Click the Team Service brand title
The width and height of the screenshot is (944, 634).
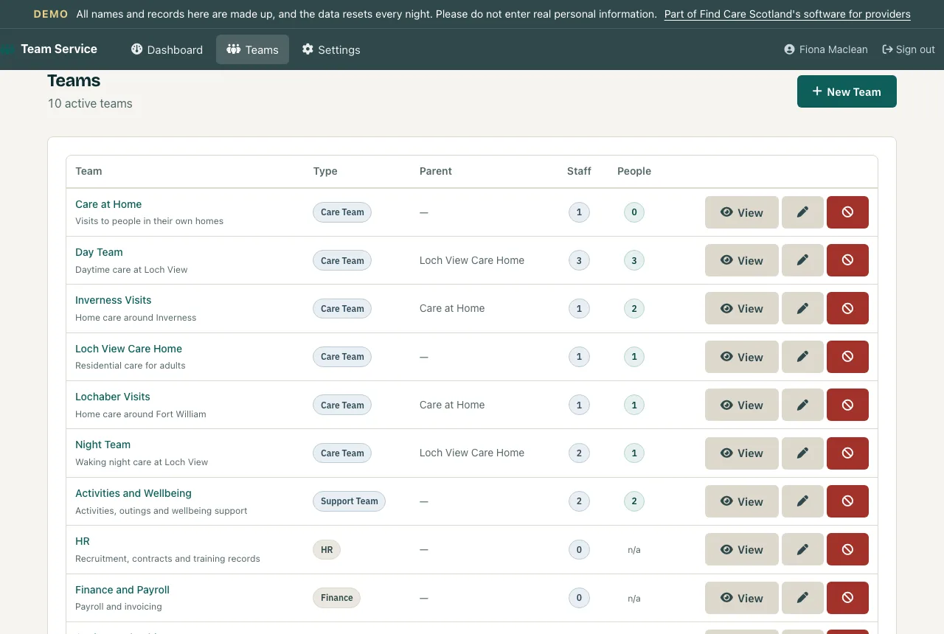coord(59,49)
